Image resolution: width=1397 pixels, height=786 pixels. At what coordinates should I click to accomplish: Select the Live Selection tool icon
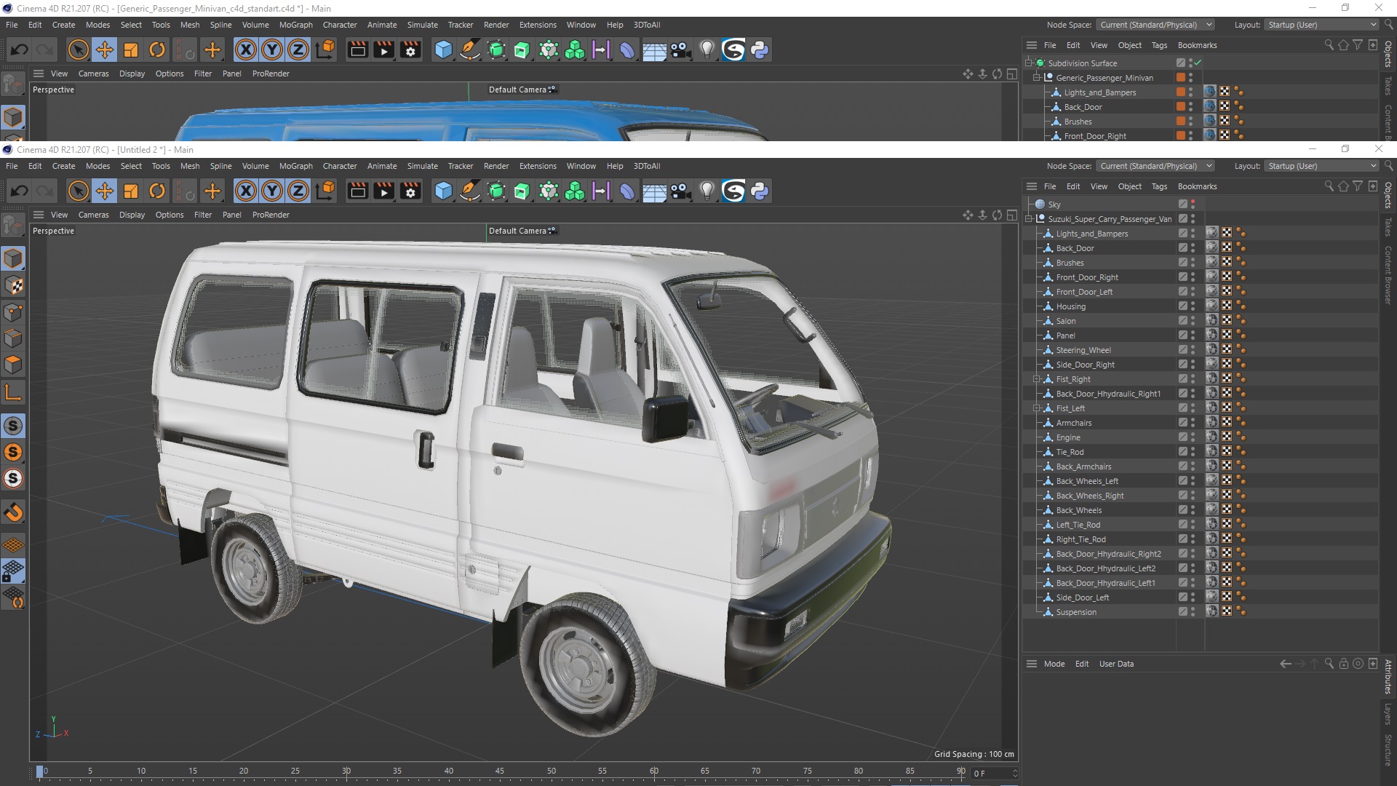(78, 191)
